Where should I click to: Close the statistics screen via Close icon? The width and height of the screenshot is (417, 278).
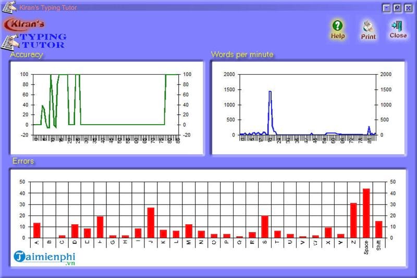click(398, 30)
